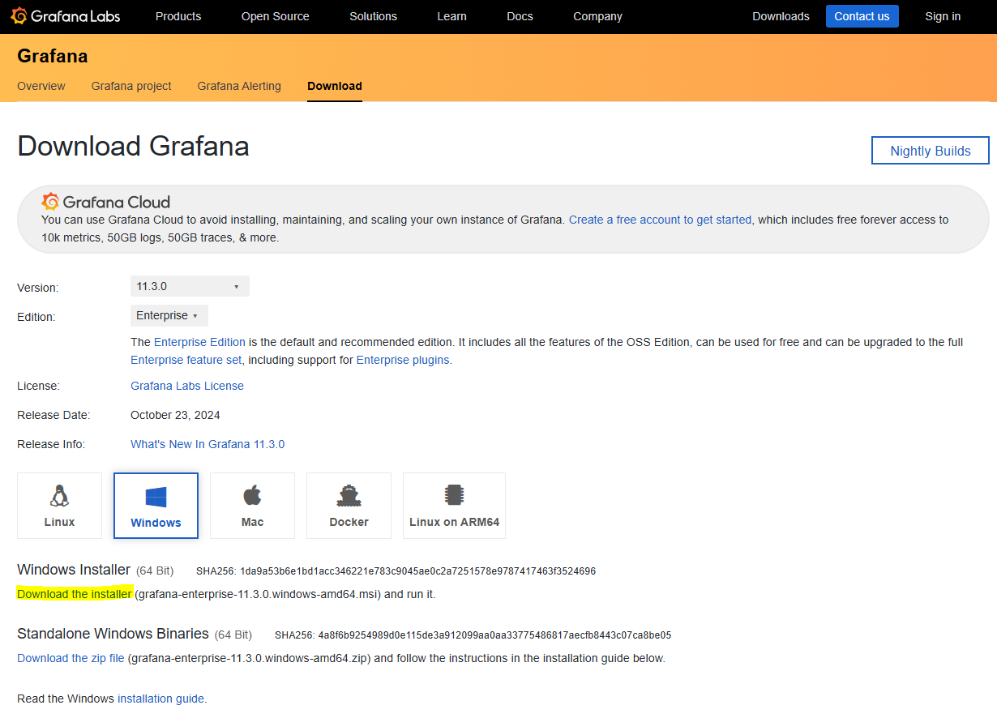The width and height of the screenshot is (997, 718).
Task: Open What's New In Grafana 11.3.0
Action: pyautogui.click(x=208, y=444)
